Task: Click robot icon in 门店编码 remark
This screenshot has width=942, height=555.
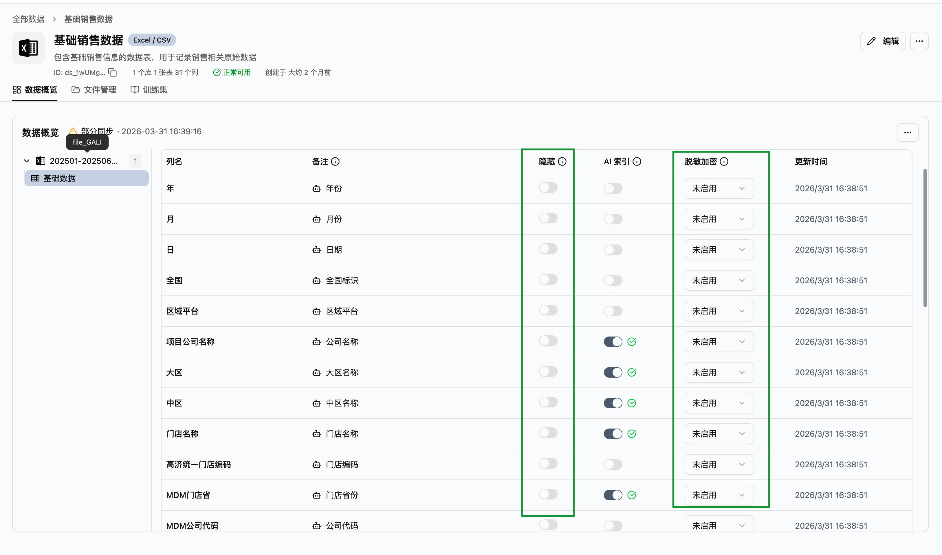Action: tap(316, 464)
